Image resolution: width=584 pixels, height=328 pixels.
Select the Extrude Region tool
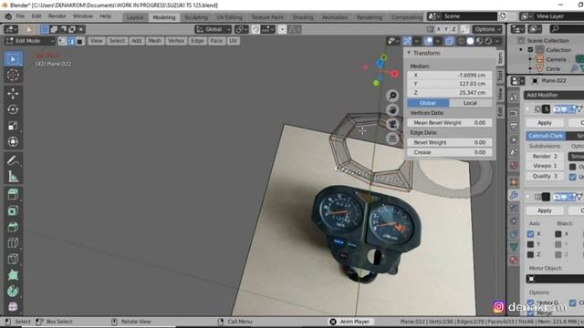(x=13, y=194)
